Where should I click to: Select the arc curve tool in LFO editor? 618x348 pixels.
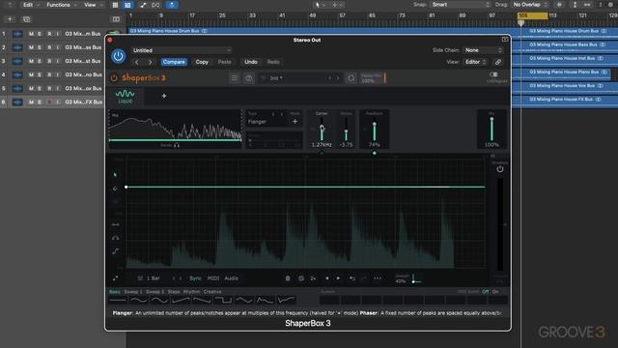pos(115,238)
